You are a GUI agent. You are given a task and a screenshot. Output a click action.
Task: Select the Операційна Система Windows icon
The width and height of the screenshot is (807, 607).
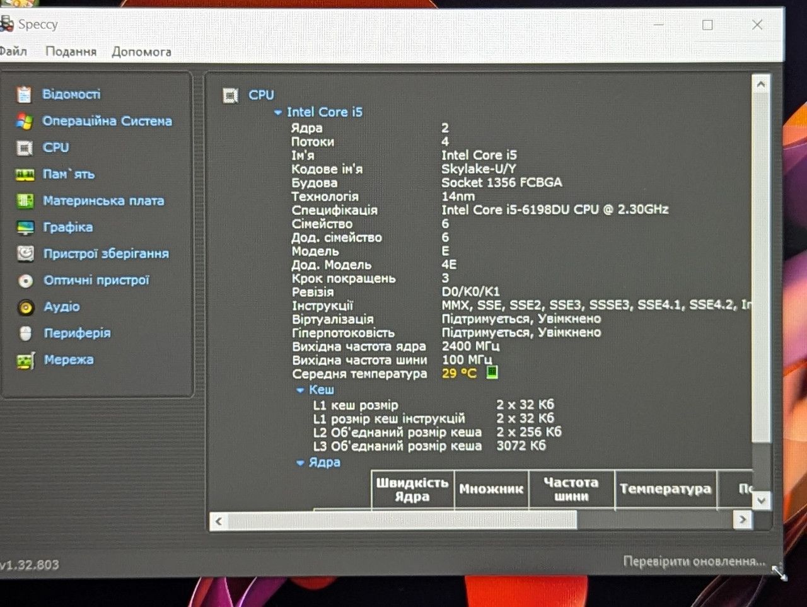24,121
